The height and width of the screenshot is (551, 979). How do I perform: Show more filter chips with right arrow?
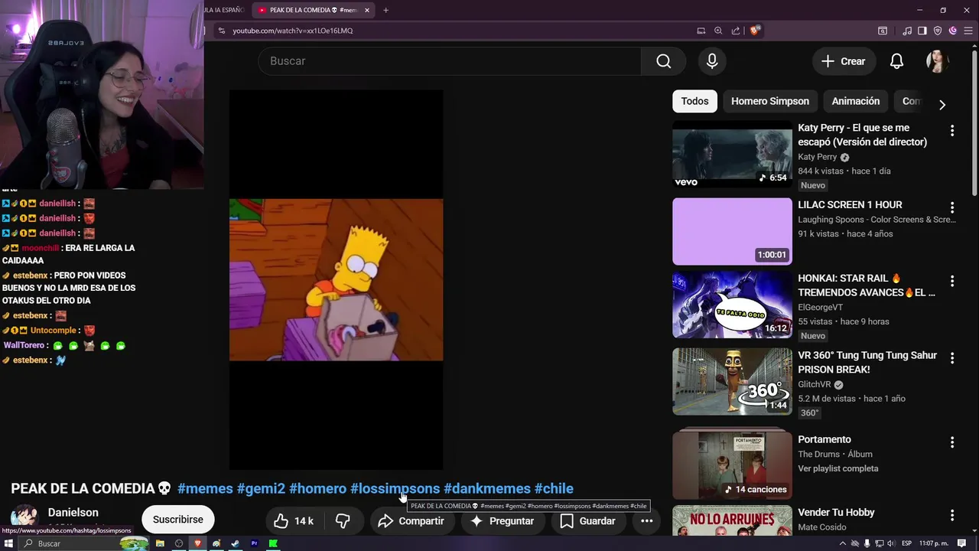[942, 105]
